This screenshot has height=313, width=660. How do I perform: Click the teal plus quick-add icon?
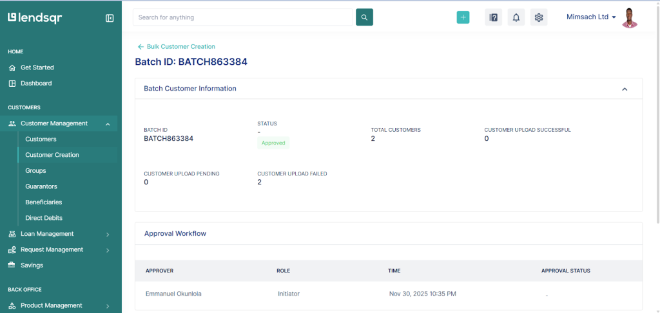coord(463,17)
